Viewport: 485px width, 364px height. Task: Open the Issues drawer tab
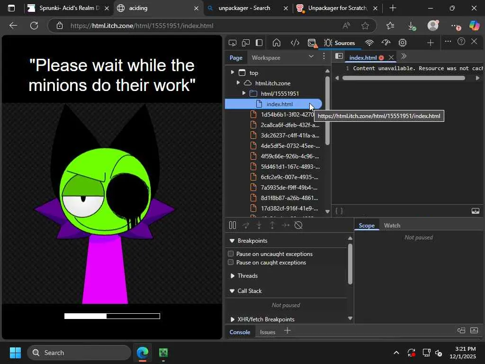268,332
